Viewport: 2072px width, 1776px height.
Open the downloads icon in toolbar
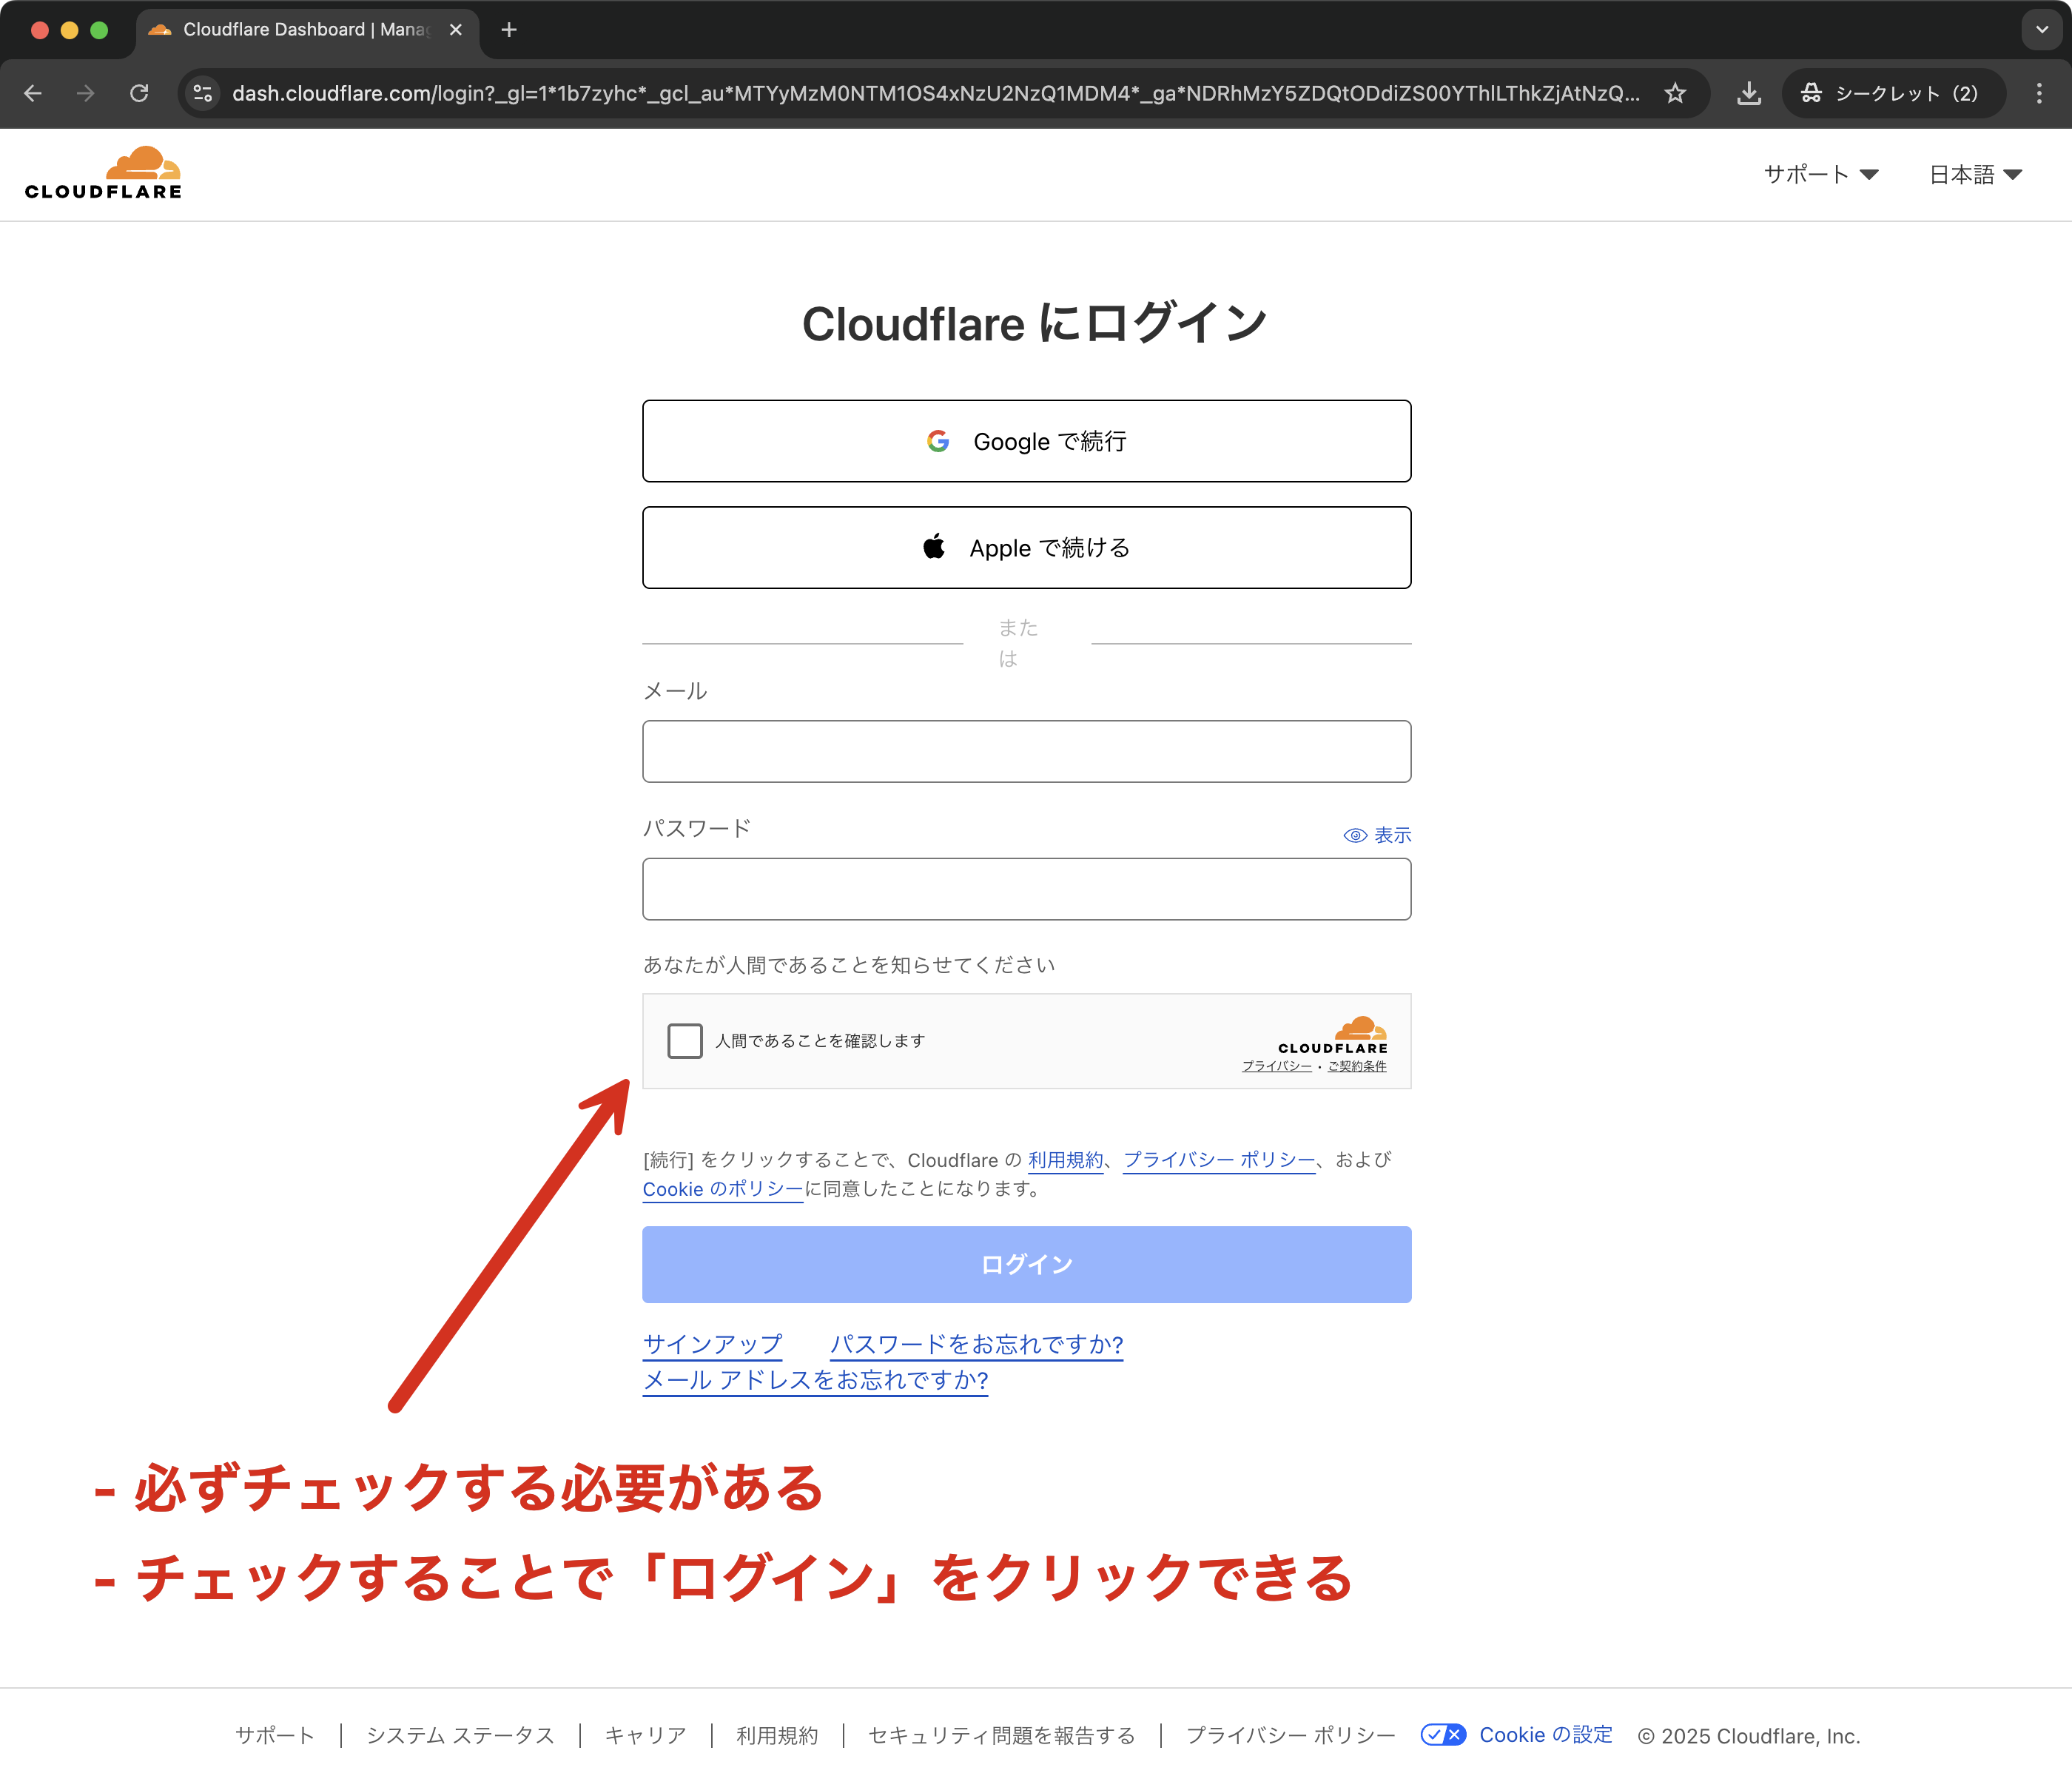click(x=1749, y=93)
